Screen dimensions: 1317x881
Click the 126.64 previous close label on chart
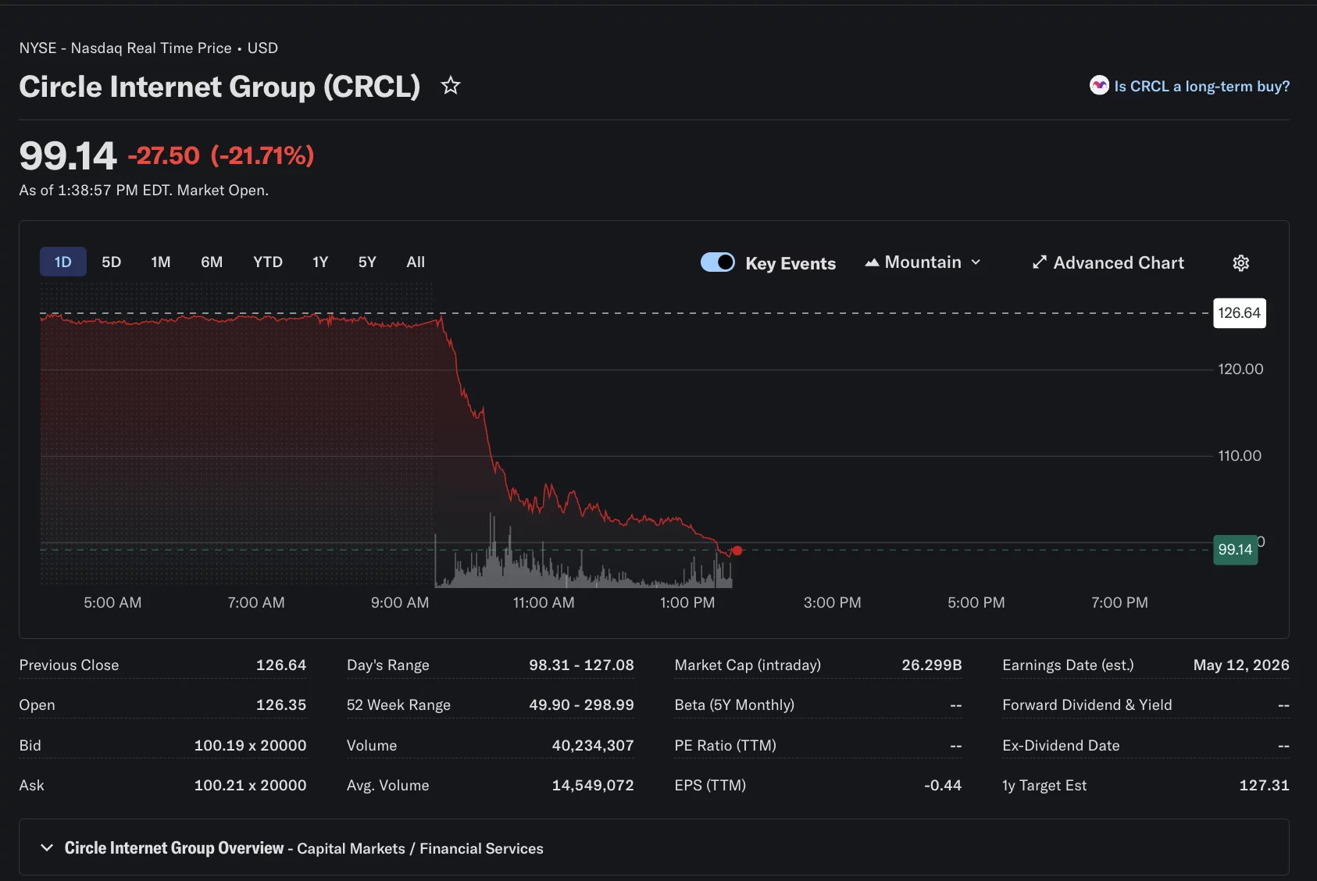tap(1240, 312)
